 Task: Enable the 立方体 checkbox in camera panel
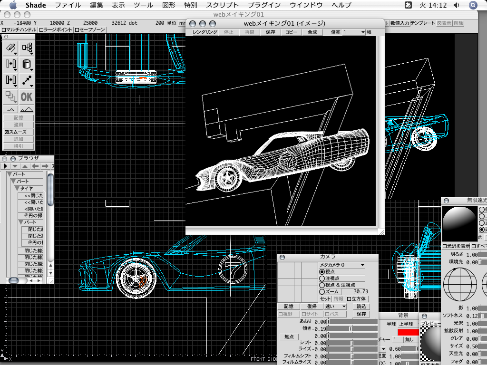coord(350,299)
